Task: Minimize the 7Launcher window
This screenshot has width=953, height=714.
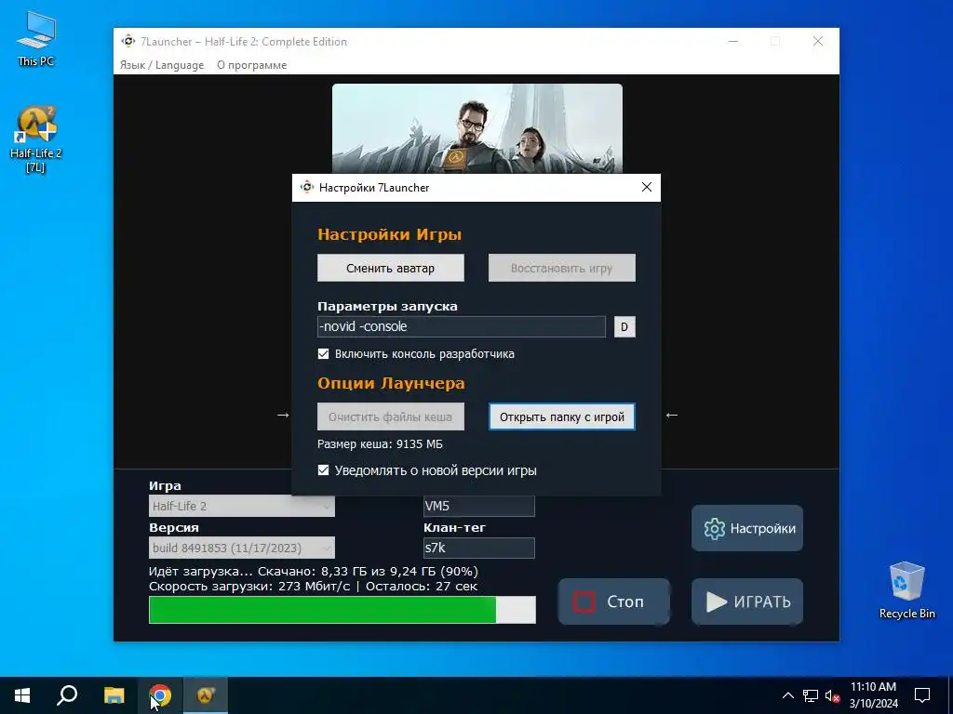Action: click(733, 41)
